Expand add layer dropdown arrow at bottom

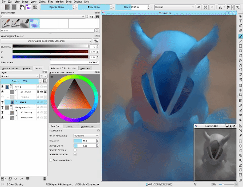tap(6, 179)
